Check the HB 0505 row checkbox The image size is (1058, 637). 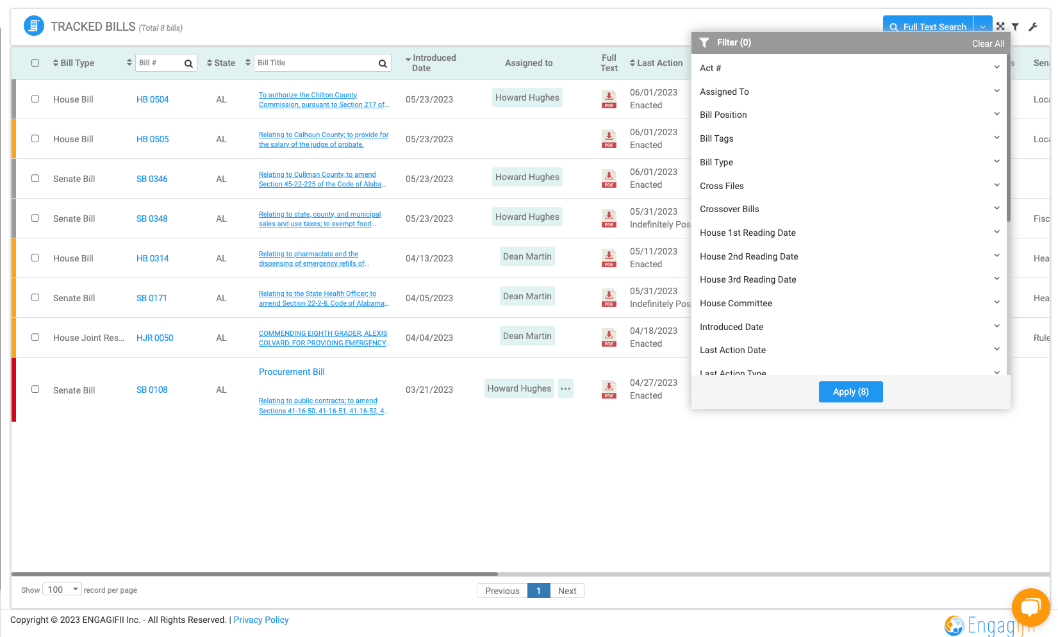tap(35, 138)
